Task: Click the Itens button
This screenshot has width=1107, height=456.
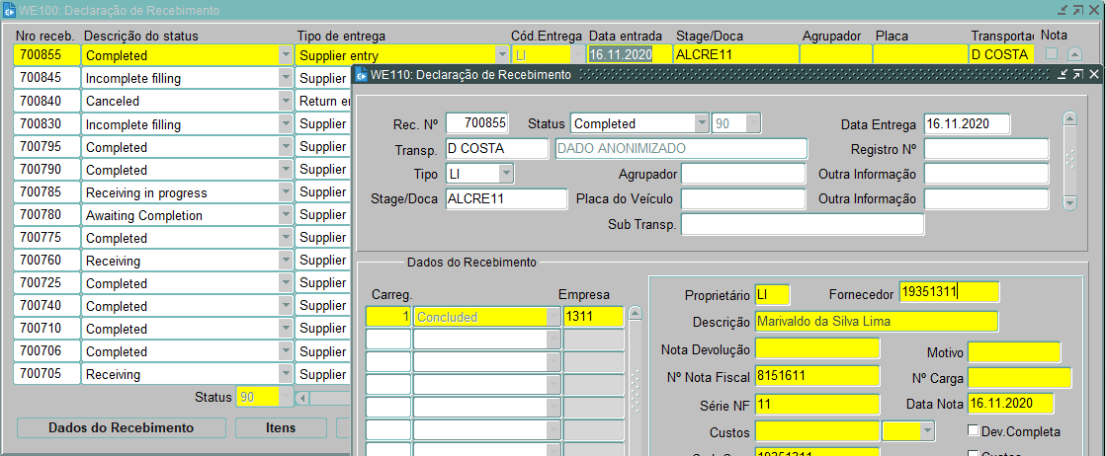Action: click(x=281, y=427)
